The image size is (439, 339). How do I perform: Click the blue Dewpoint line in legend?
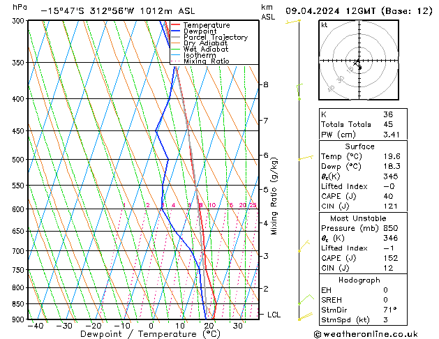[176, 31]
